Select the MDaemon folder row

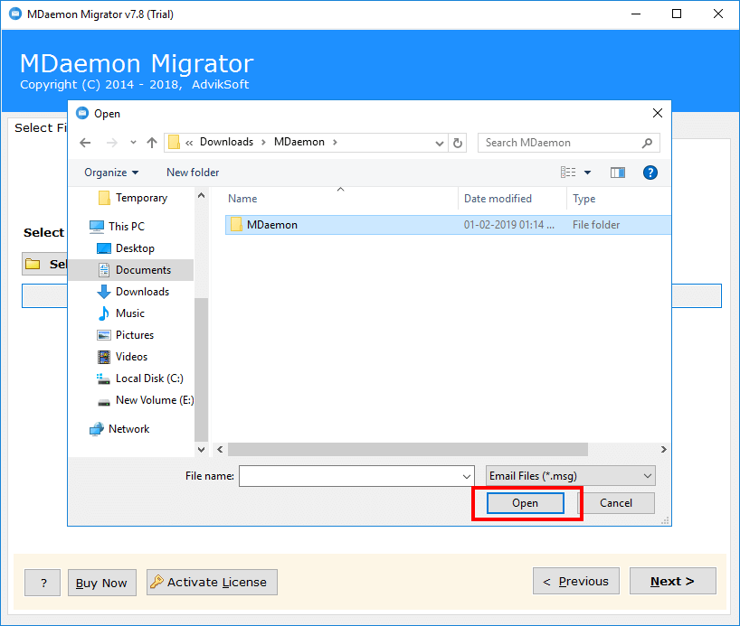coord(448,225)
